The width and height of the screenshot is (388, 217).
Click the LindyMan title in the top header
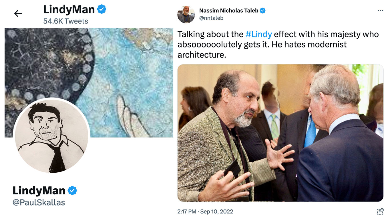point(69,9)
